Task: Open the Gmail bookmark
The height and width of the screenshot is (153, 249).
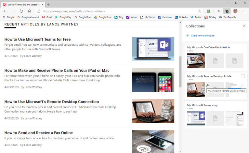Action: tap(47, 17)
